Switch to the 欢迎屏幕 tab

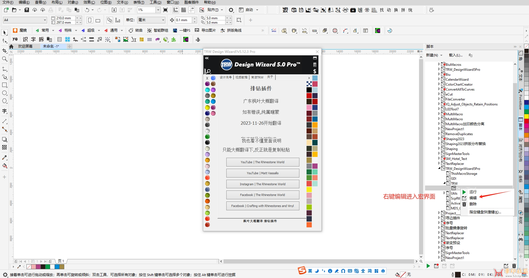pyautogui.click(x=25, y=46)
